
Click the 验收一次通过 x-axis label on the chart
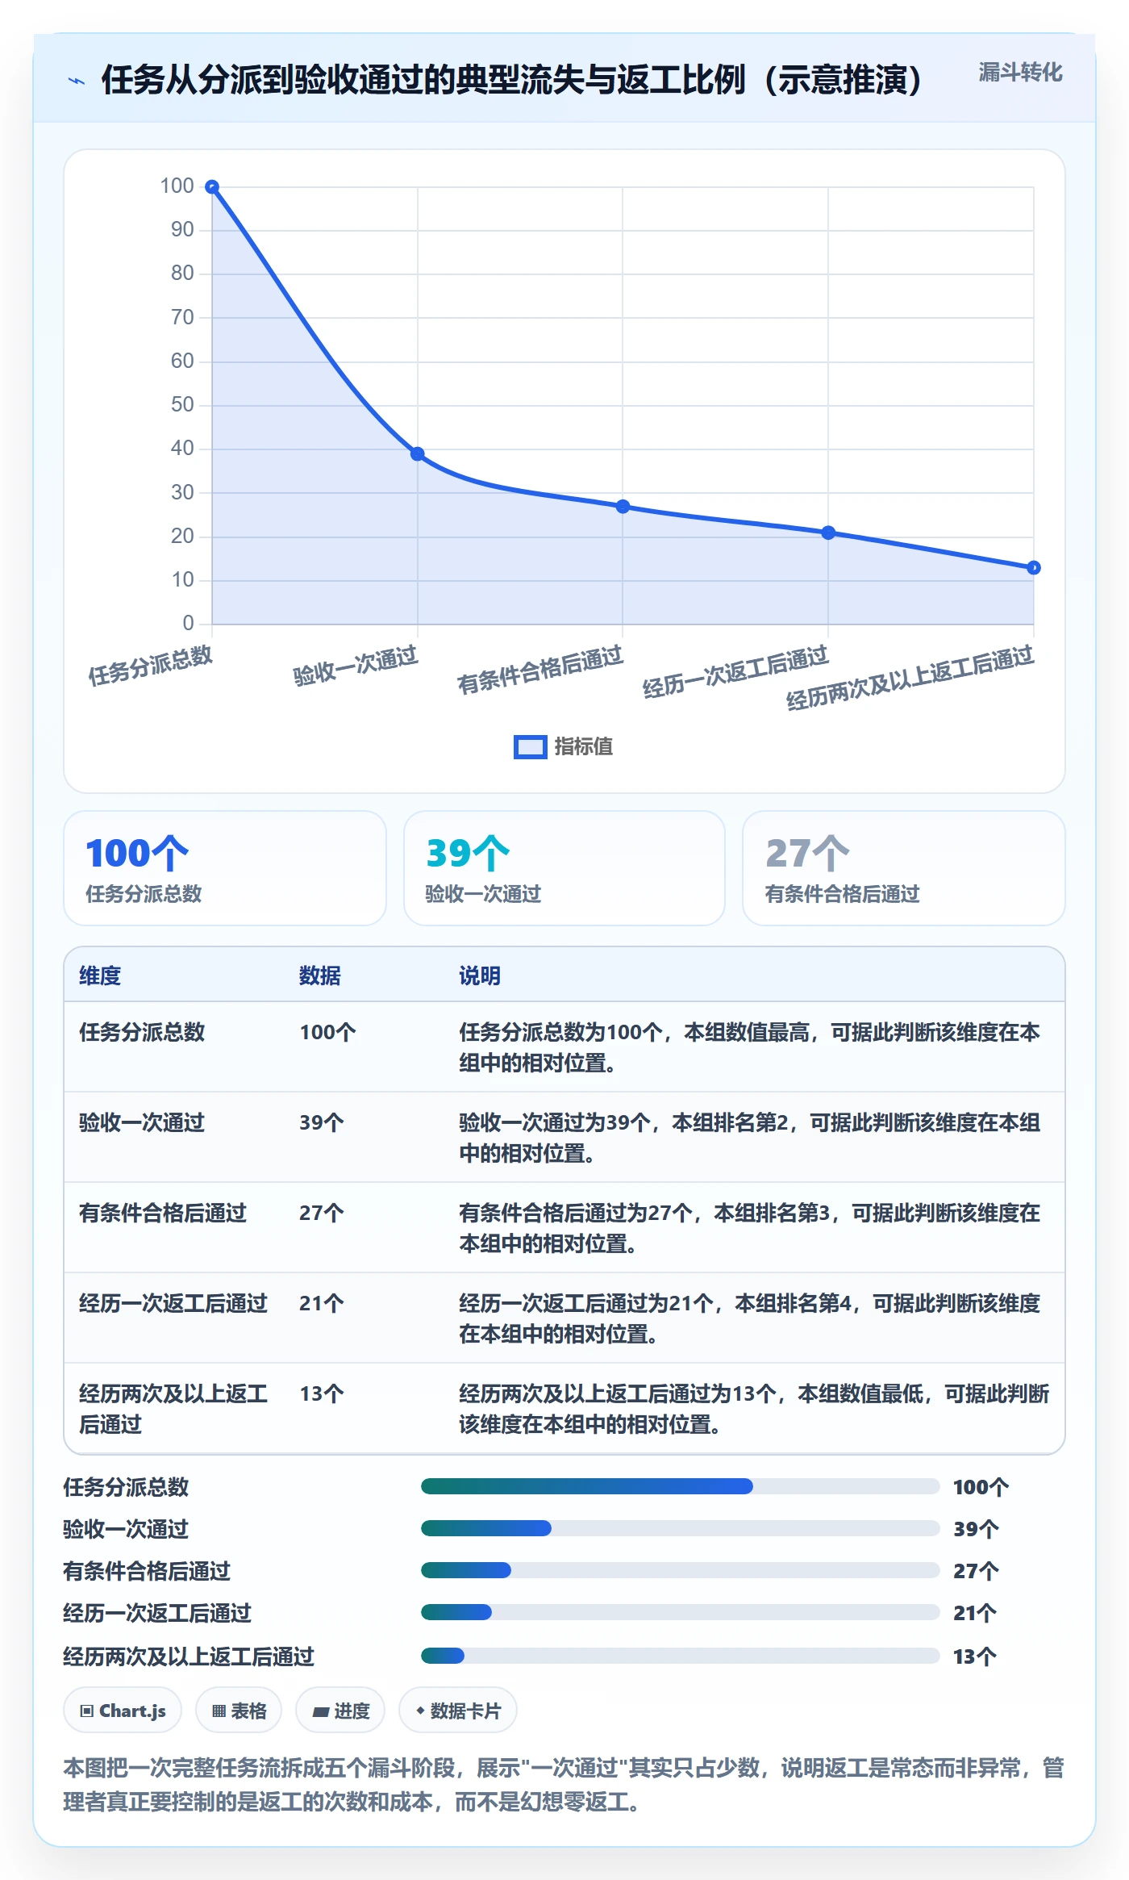tap(356, 666)
